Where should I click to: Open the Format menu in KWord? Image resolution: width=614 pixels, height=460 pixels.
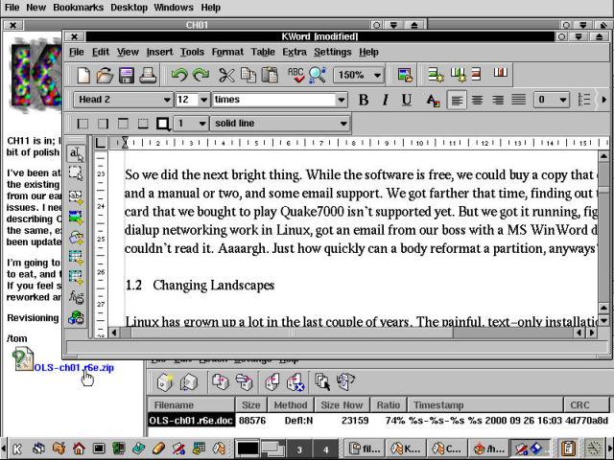pyautogui.click(x=227, y=52)
